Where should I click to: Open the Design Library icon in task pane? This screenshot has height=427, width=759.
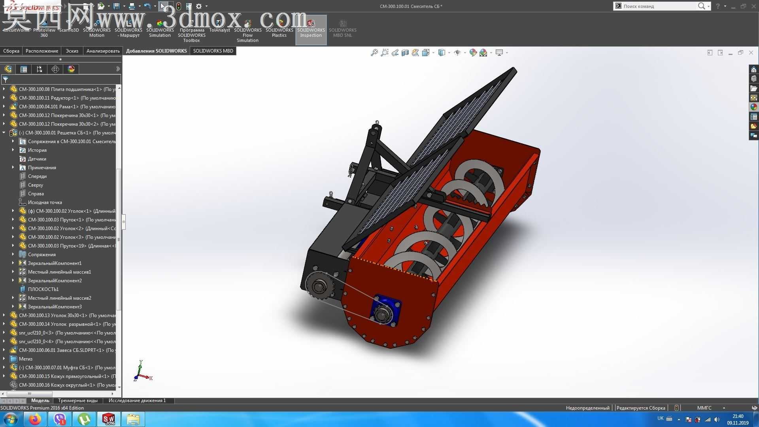pyautogui.click(x=754, y=79)
